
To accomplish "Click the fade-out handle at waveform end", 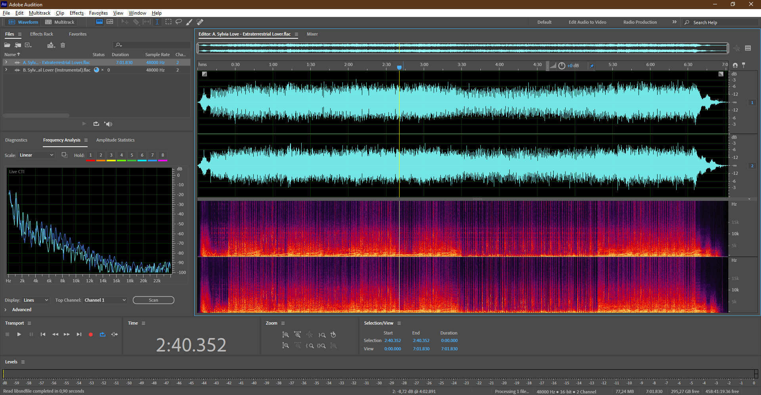I will (721, 74).
